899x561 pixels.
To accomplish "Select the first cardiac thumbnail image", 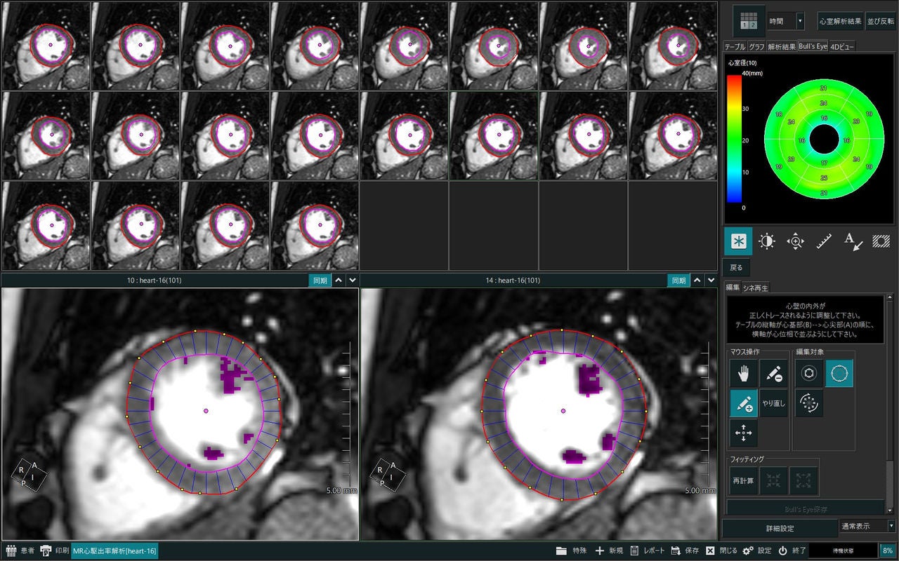I will [46, 46].
